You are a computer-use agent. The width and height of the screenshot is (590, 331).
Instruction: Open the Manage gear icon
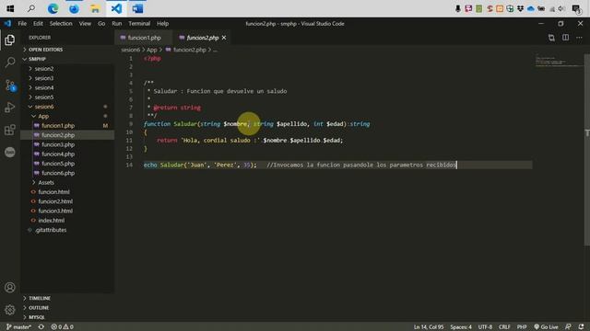(x=10, y=310)
